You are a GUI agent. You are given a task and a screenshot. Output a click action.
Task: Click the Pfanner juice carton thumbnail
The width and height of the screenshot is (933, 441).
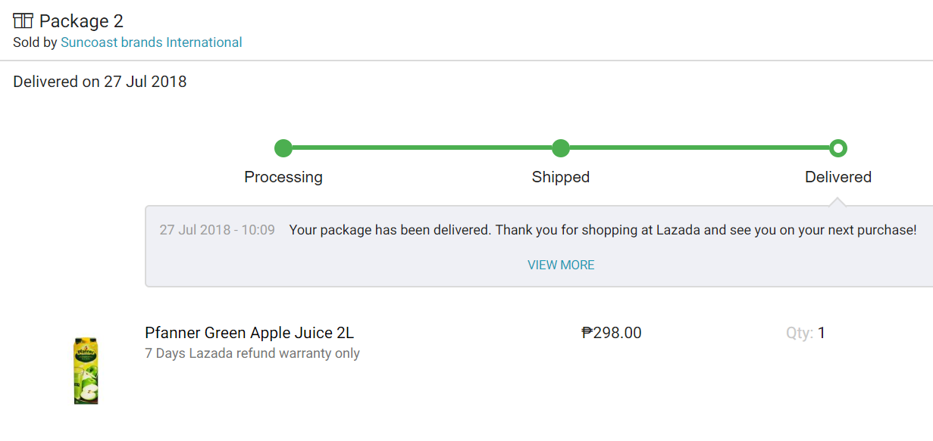pyautogui.click(x=86, y=371)
